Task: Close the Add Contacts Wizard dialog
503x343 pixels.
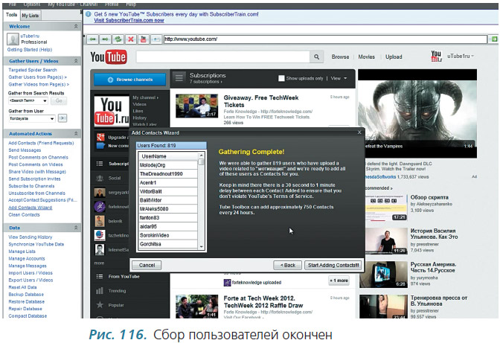Action: pyautogui.click(x=359, y=132)
